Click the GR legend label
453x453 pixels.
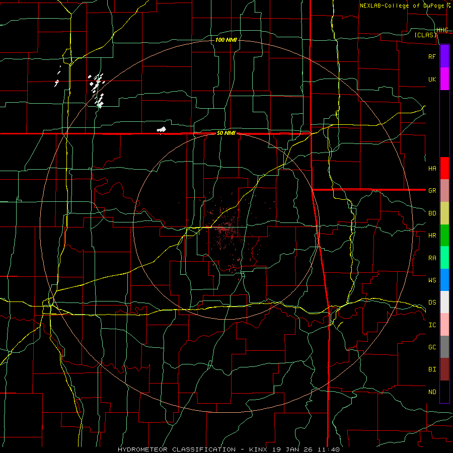pos(432,191)
